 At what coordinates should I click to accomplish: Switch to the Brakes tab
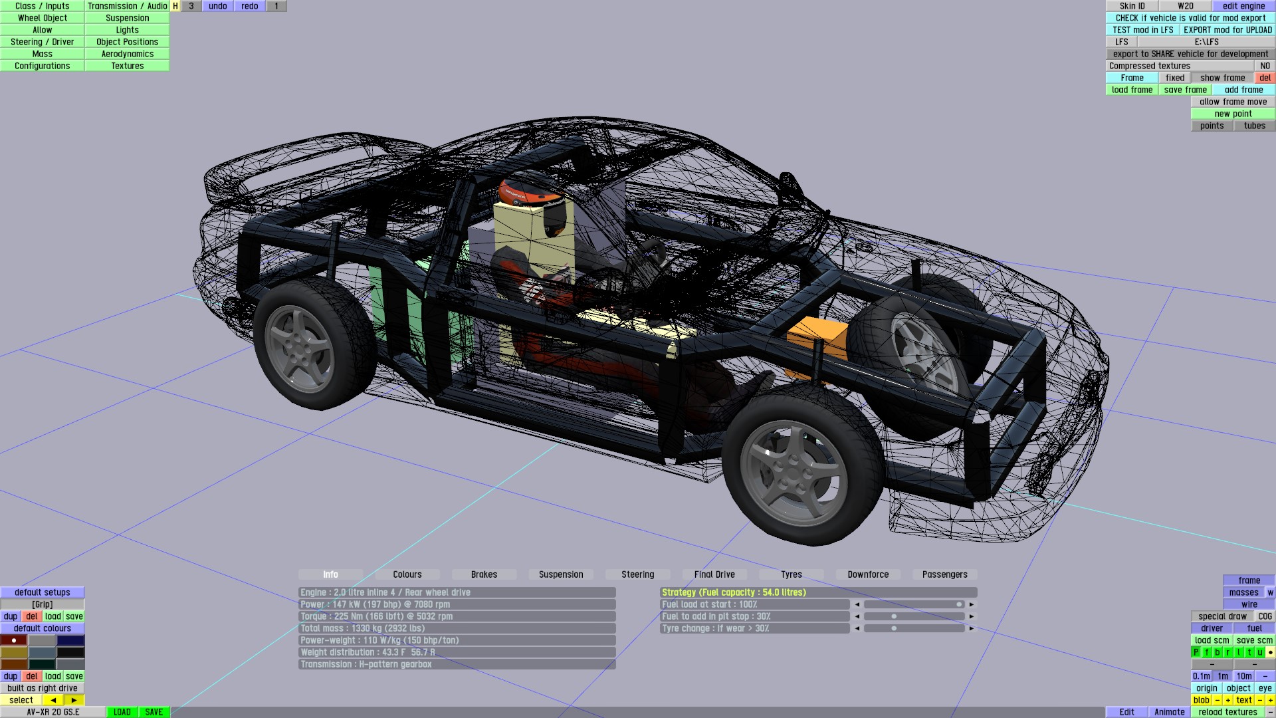tap(484, 574)
